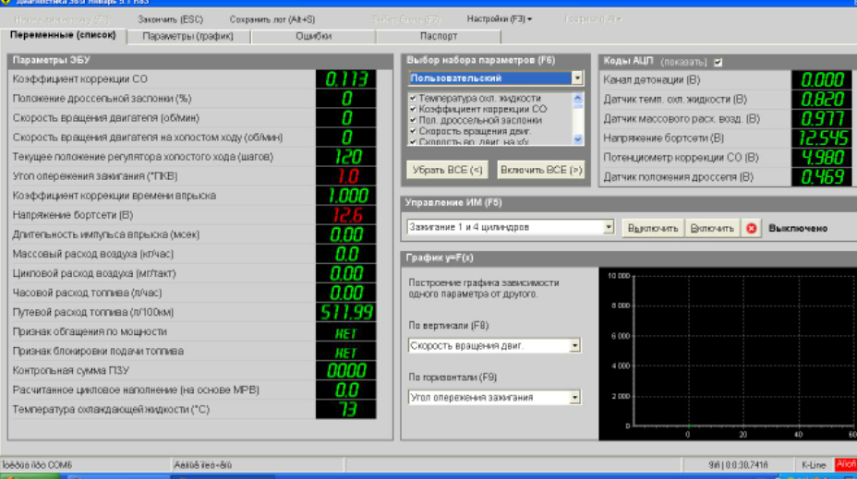Click the red status indicator in status bar
Screen dimensions: 857x479
(845, 464)
